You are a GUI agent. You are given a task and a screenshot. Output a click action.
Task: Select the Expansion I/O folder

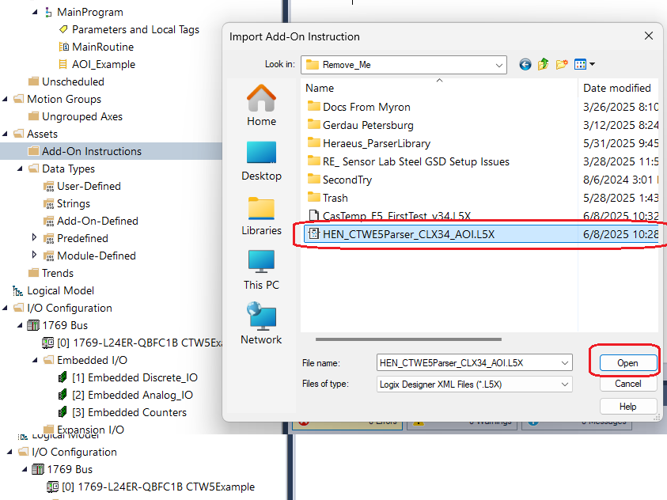coord(84,429)
